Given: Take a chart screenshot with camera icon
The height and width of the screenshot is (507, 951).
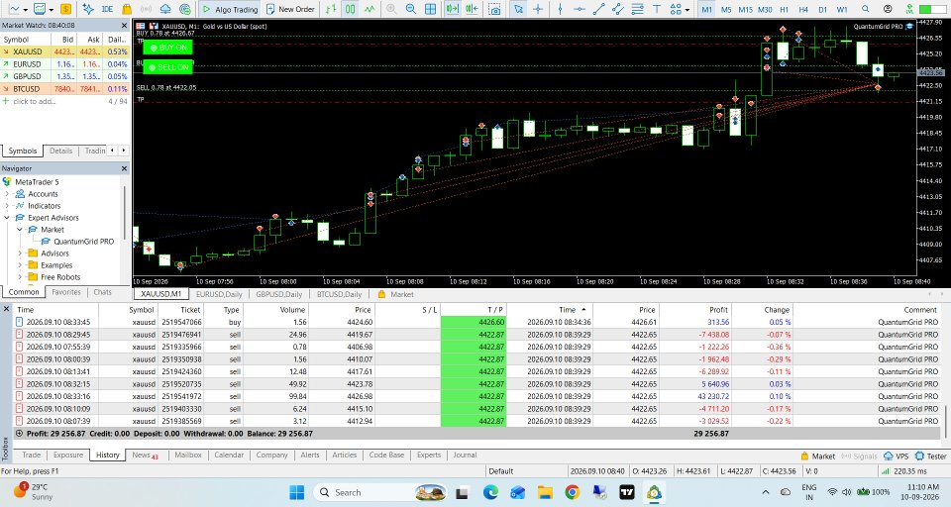Looking at the screenshot, I should pos(495,9).
